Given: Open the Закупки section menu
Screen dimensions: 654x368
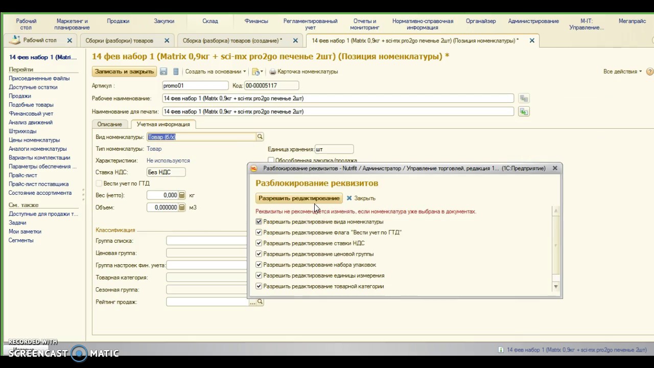Looking at the screenshot, I should pyautogui.click(x=164, y=21).
